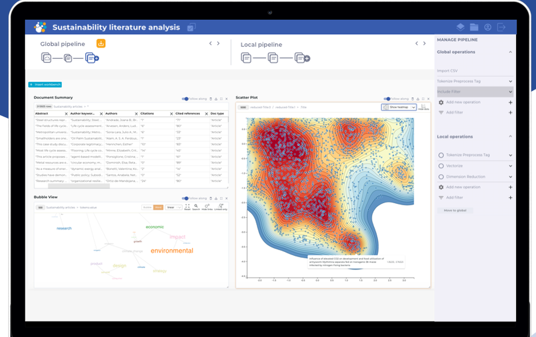Open the folder icon in top header
This screenshot has height=337, width=536.
pyautogui.click(x=474, y=27)
